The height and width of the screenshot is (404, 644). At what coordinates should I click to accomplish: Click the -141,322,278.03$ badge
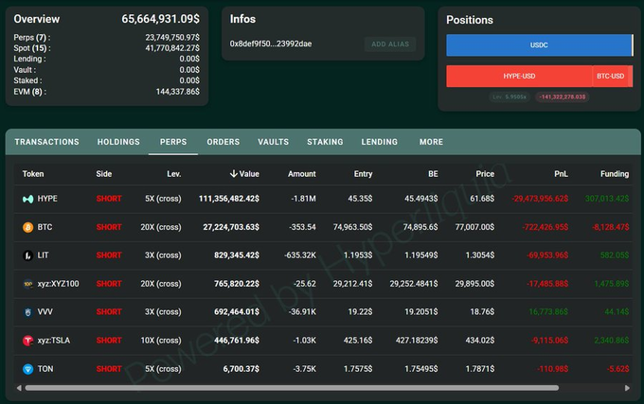click(563, 97)
